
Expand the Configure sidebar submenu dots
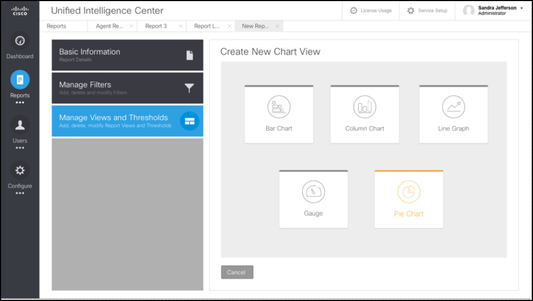(20, 193)
